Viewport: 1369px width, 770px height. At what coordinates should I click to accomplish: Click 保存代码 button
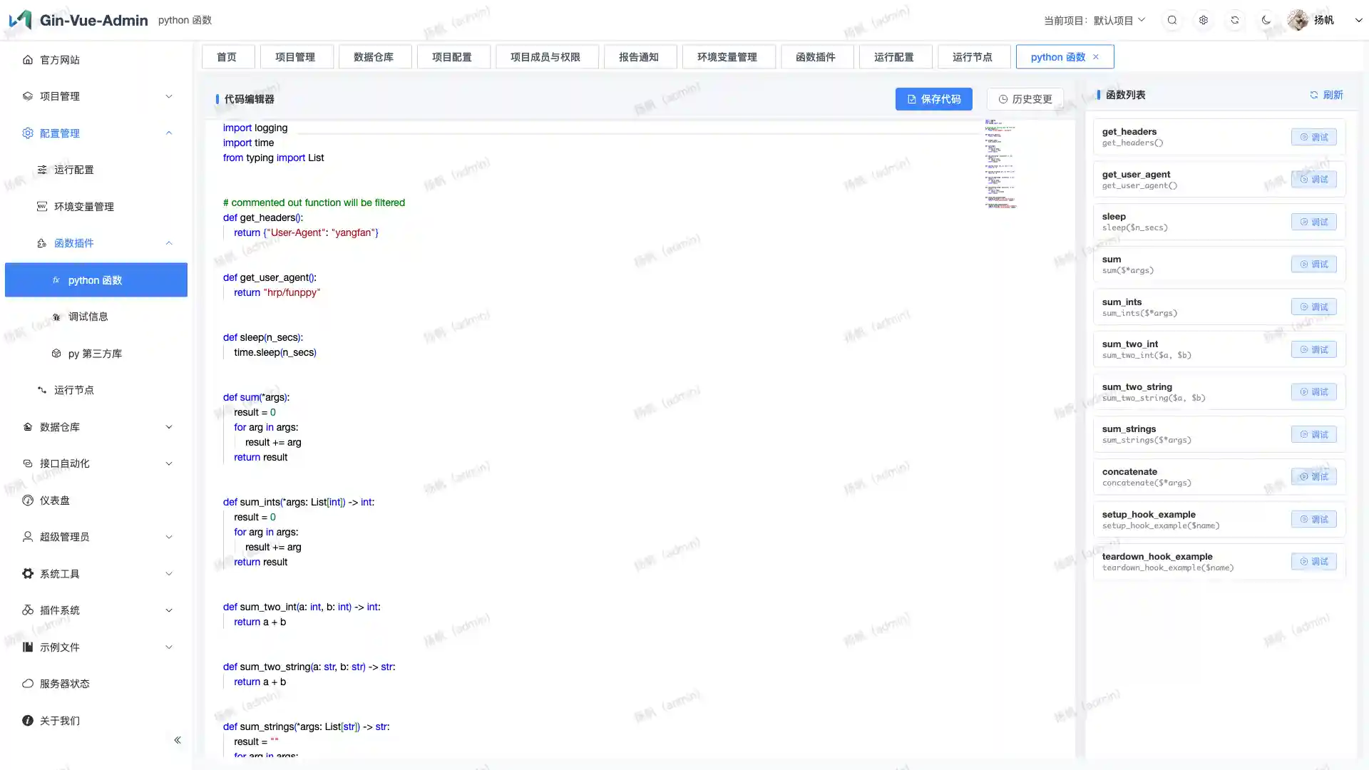tap(933, 99)
